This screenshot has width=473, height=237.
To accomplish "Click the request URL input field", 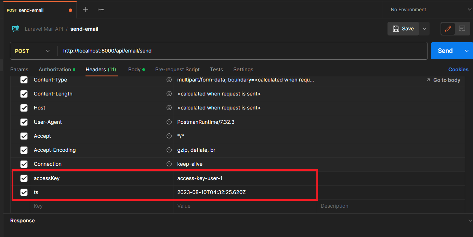I will tap(242, 51).
